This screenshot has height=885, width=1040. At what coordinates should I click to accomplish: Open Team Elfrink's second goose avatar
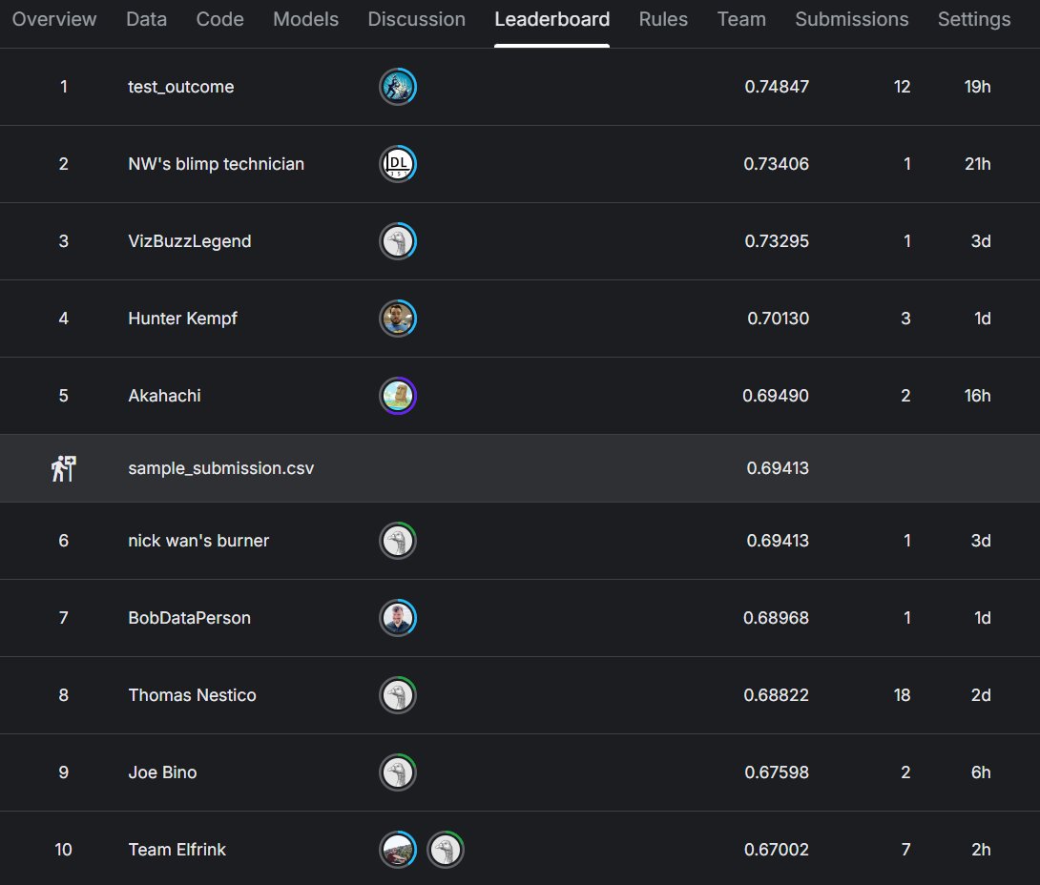[446, 849]
